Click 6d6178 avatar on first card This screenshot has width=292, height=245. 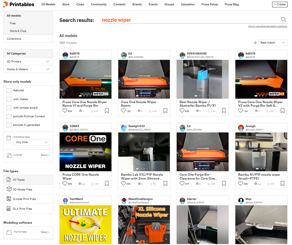point(65,55)
